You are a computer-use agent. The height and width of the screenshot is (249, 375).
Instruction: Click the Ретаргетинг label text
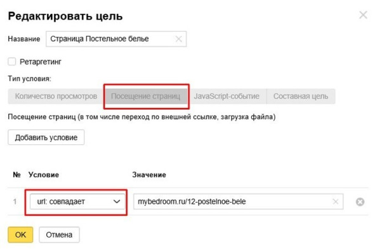[41, 62]
